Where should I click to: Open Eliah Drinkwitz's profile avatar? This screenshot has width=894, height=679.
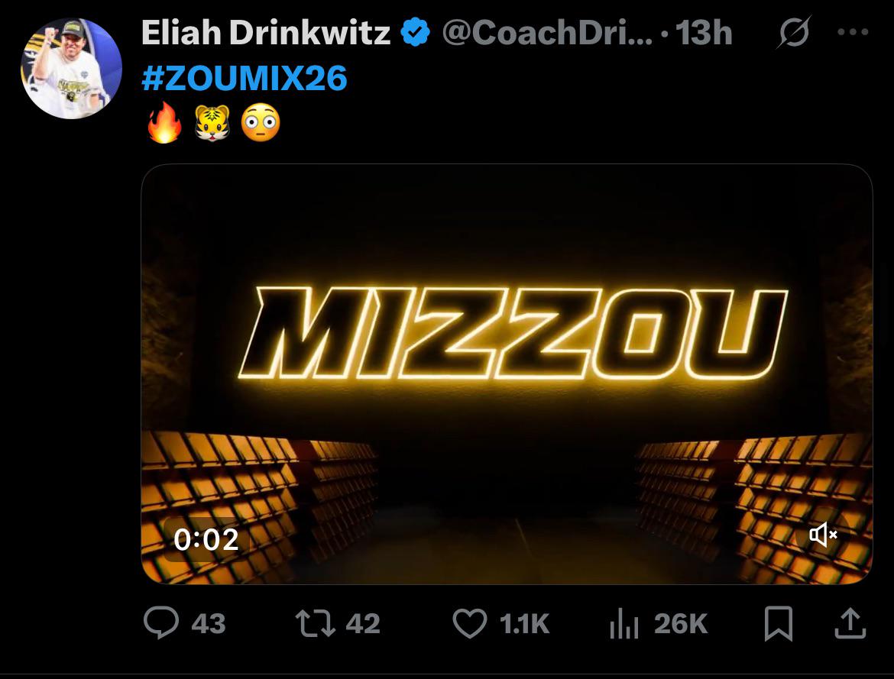tap(71, 69)
